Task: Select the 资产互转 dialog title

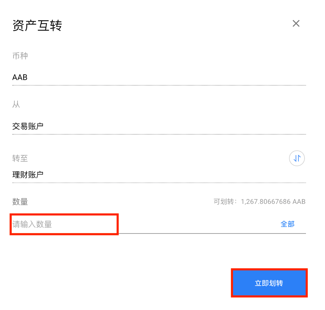Action: point(37,26)
